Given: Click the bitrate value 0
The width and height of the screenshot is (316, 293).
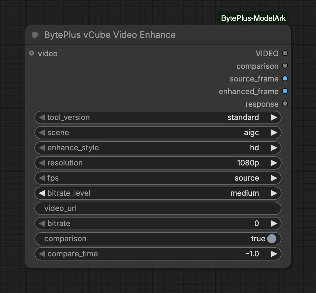Looking at the screenshot, I should 257,224.
